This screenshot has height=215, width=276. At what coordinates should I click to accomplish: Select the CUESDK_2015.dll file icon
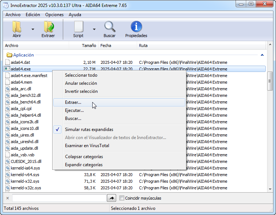(7, 161)
